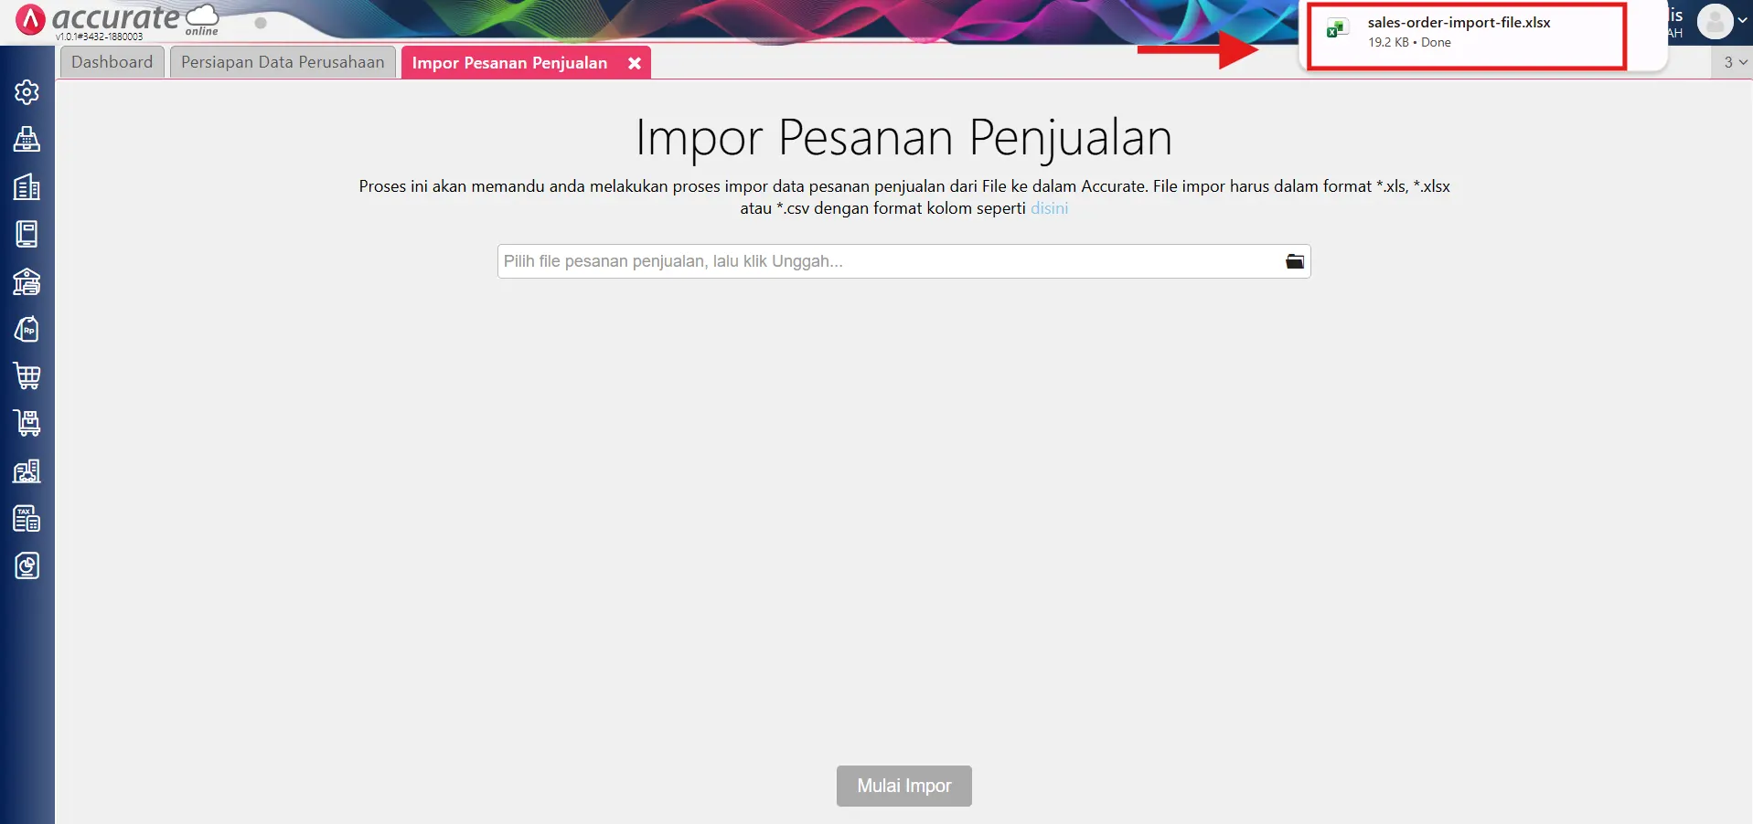Image resolution: width=1753 pixels, height=824 pixels.
Task: Select the TAX calculator icon in sidebar
Action: 27,518
